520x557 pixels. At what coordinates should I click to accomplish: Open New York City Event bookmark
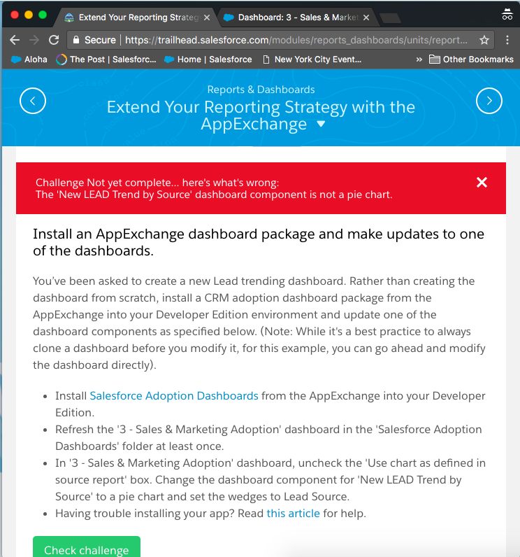312,59
